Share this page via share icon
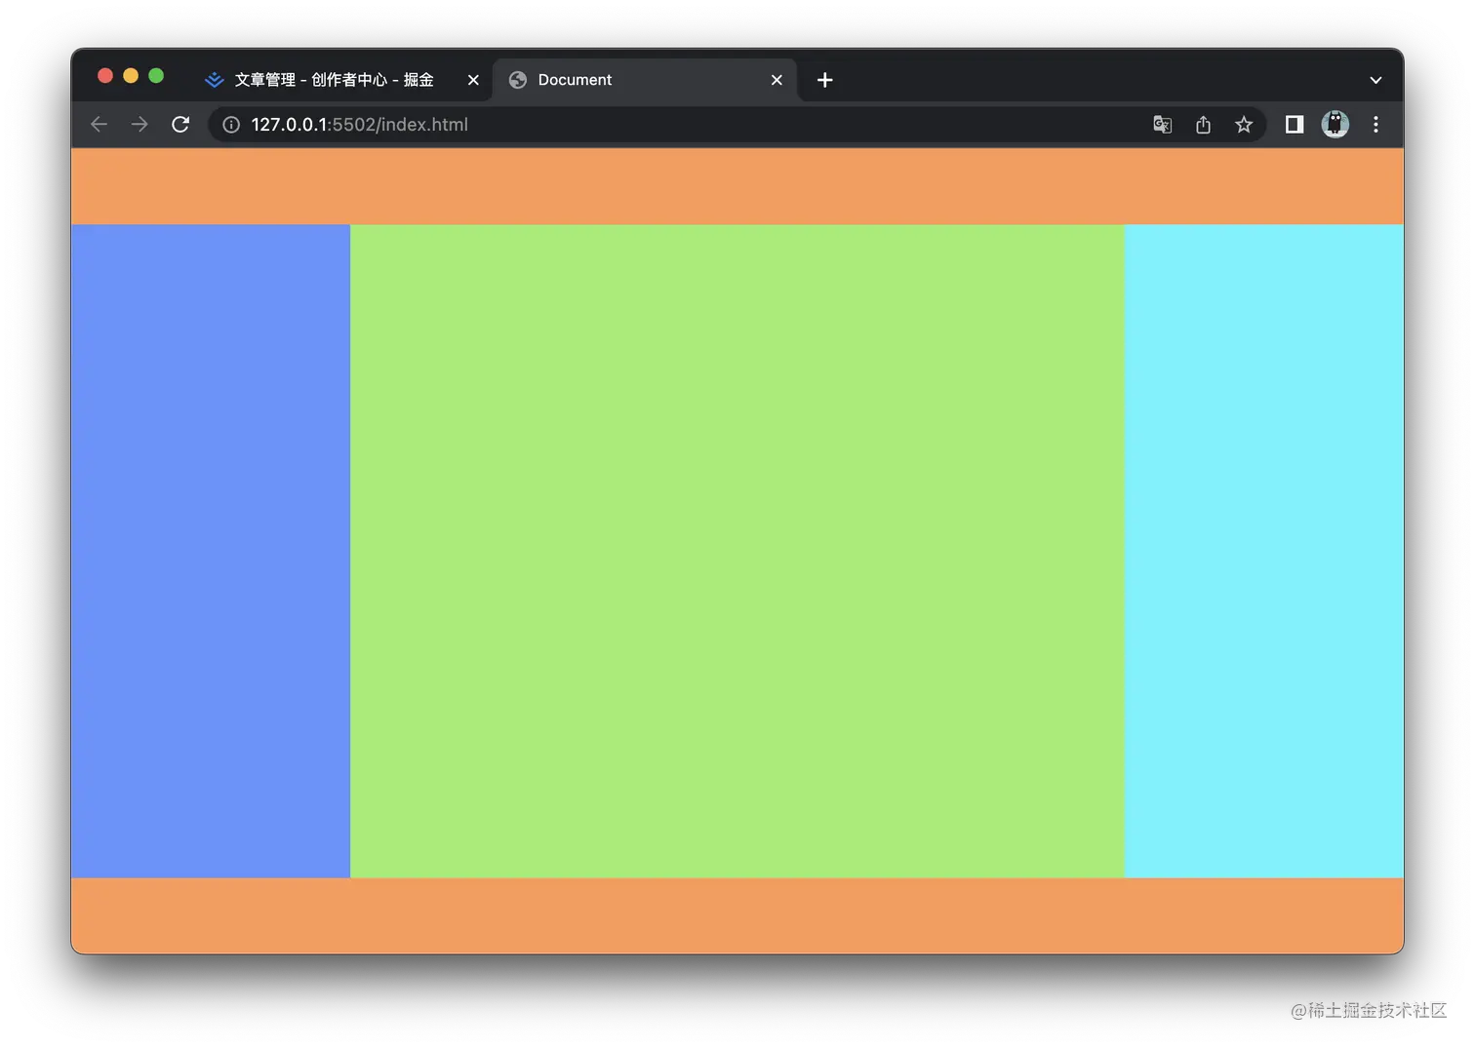The height and width of the screenshot is (1048, 1475). pos(1203,125)
